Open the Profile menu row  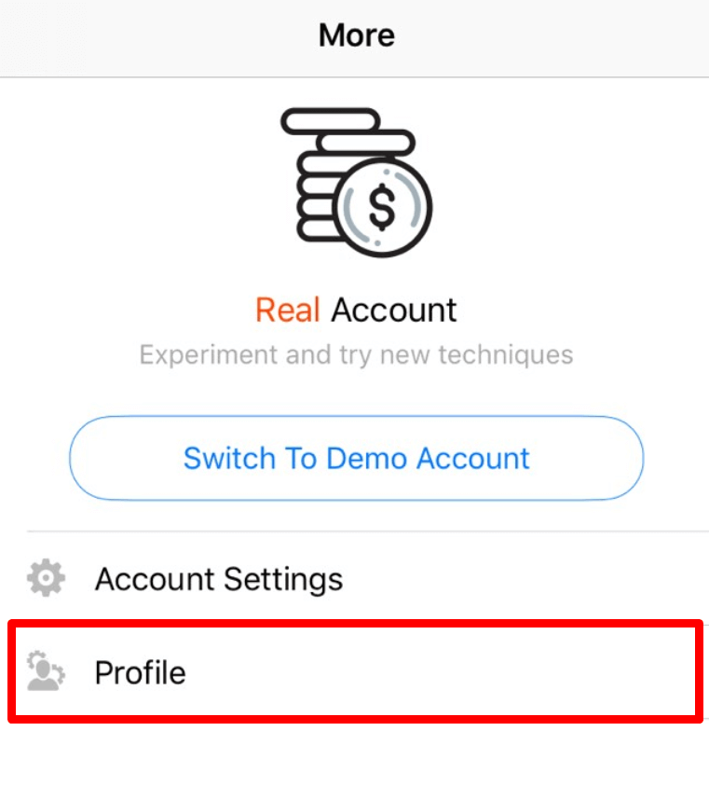click(354, 672)
